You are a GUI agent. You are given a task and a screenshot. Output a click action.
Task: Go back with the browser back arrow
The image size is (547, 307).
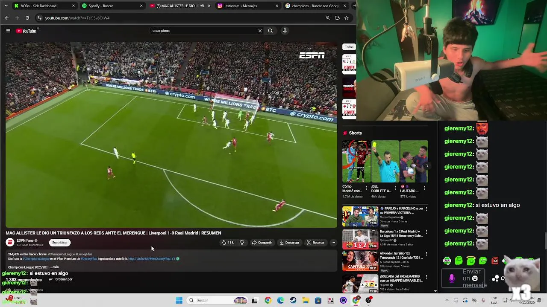point(7,18)
